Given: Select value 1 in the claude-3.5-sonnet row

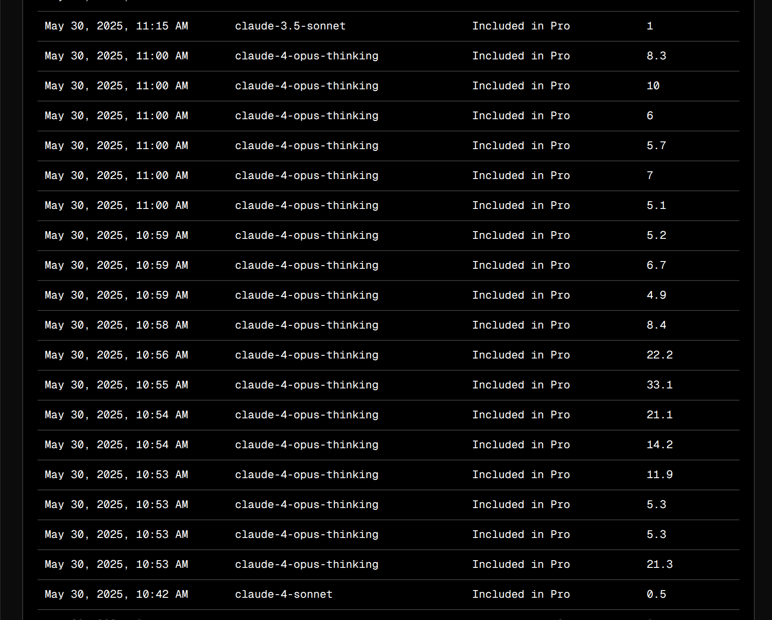Looking at the screenshot, I should [650, 26].
